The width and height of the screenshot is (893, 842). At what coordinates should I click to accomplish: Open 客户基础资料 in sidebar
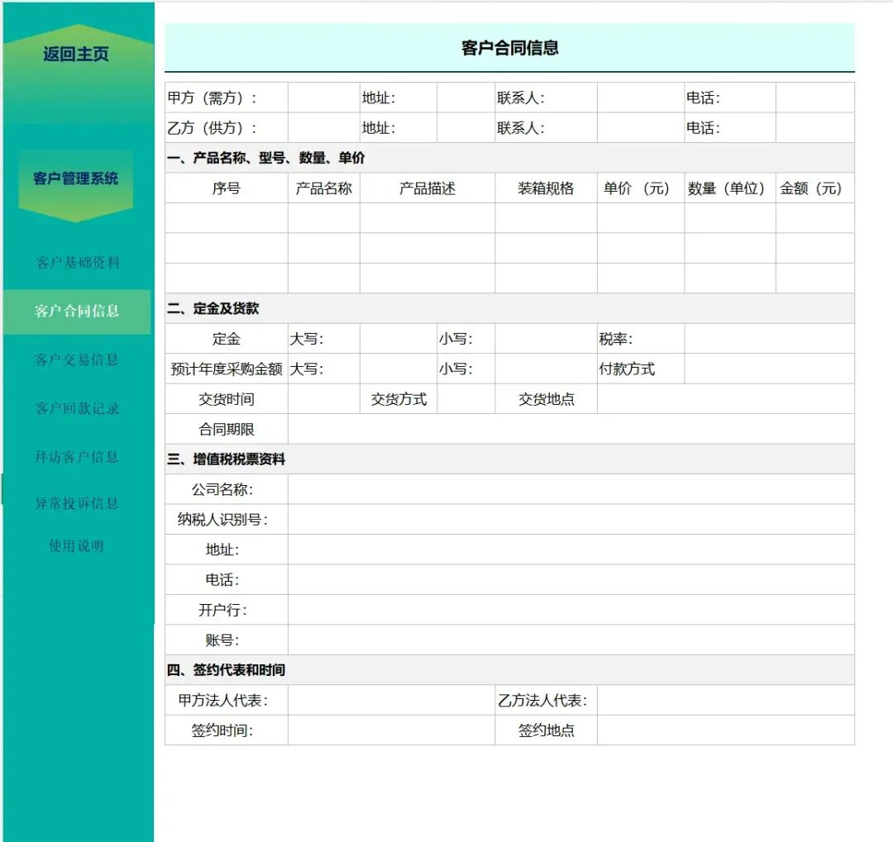pos(78,263)
